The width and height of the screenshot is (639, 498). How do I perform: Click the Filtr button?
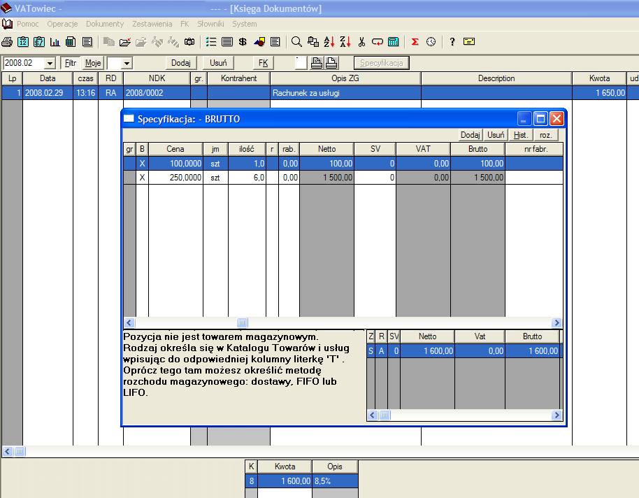pyautogui.click(x=71, y=63)
